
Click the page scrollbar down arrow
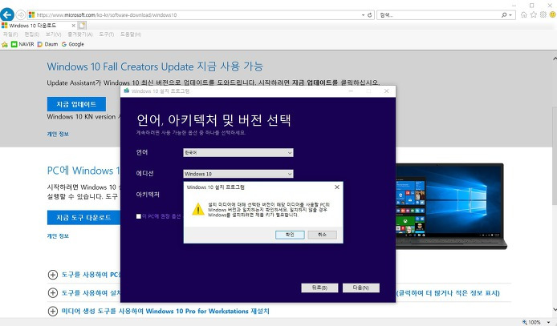[x=554, y=311]
